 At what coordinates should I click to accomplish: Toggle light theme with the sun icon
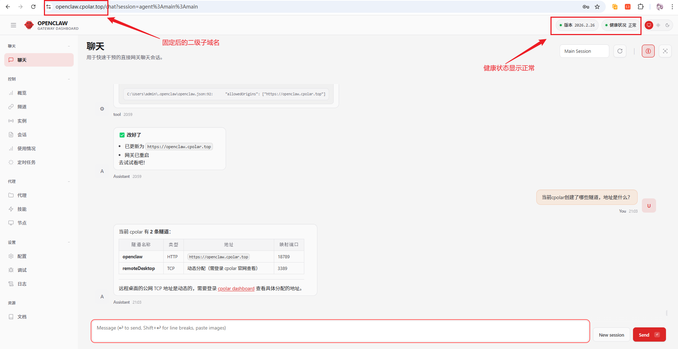click(658, 25)
